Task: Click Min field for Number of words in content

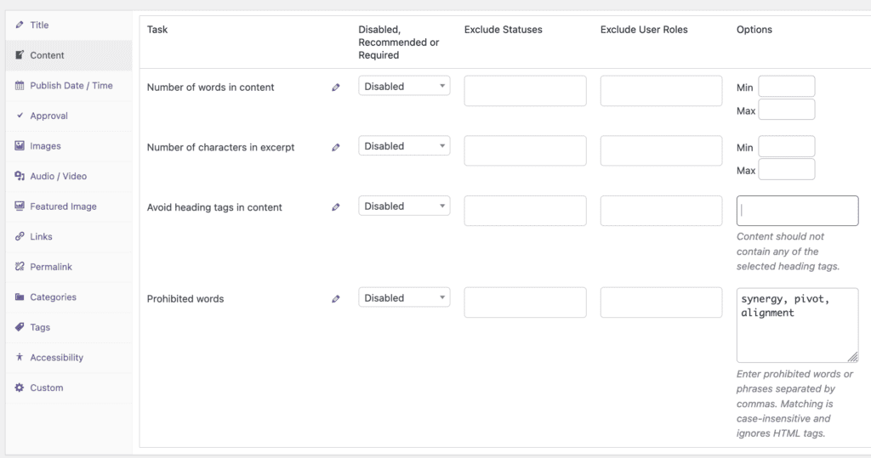Action: point(786,87)
